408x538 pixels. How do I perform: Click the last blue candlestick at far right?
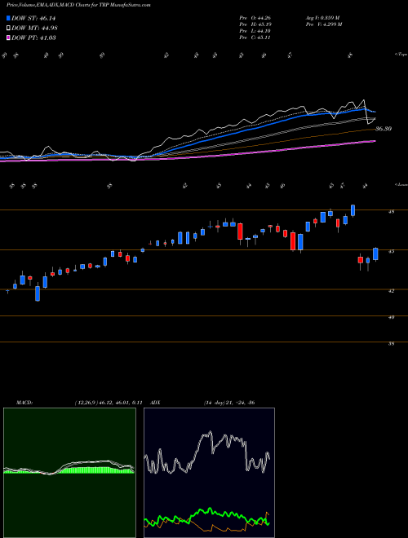(375, 254)
